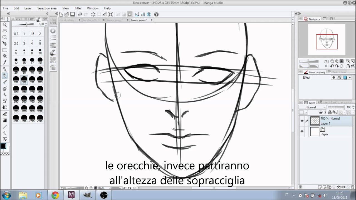Open the File menu
Image resolution: width=356 pixels, height=200 pixels.
(6, 8)
